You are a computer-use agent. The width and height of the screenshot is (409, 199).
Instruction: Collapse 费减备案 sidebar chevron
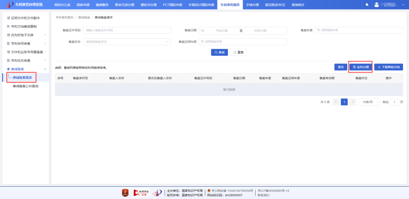[x=45, y=69]
